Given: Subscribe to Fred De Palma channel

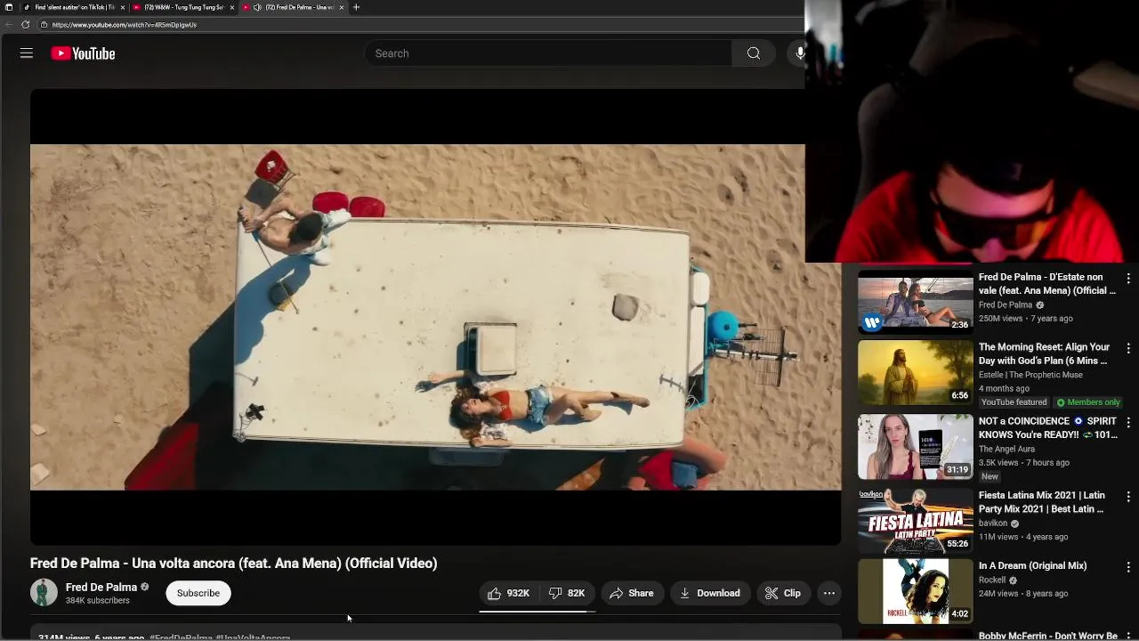Looking at the screenshot, I should [x=198, y=593].
